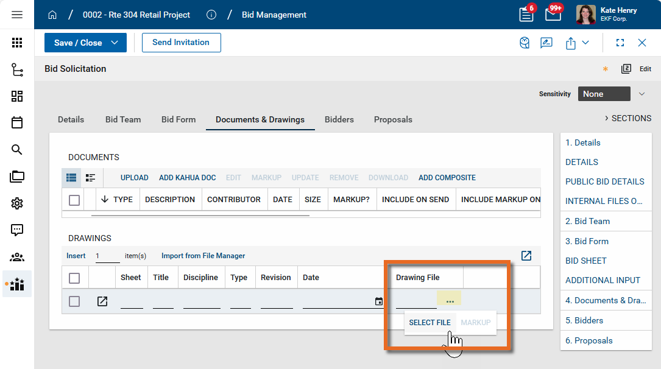Open the calendar icon in sidebar
Image resolution: width=661 pixels, height=369 pixels.
pyautogui.click(x=17, y=122)
